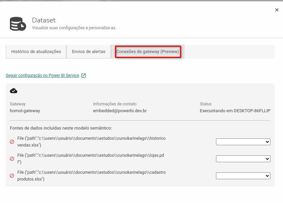The height and width of the screenshot is (203, 283).
Task: Open the dropdown for the lojas.pdf source
Action: click(243, 159)
